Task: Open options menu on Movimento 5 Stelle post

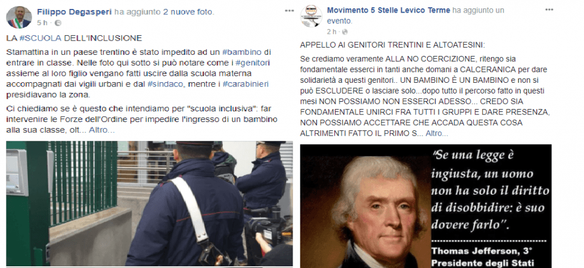Action: [549, 10]
